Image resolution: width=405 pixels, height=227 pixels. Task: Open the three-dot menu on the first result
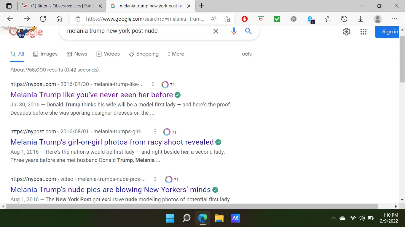coord(153,84)
